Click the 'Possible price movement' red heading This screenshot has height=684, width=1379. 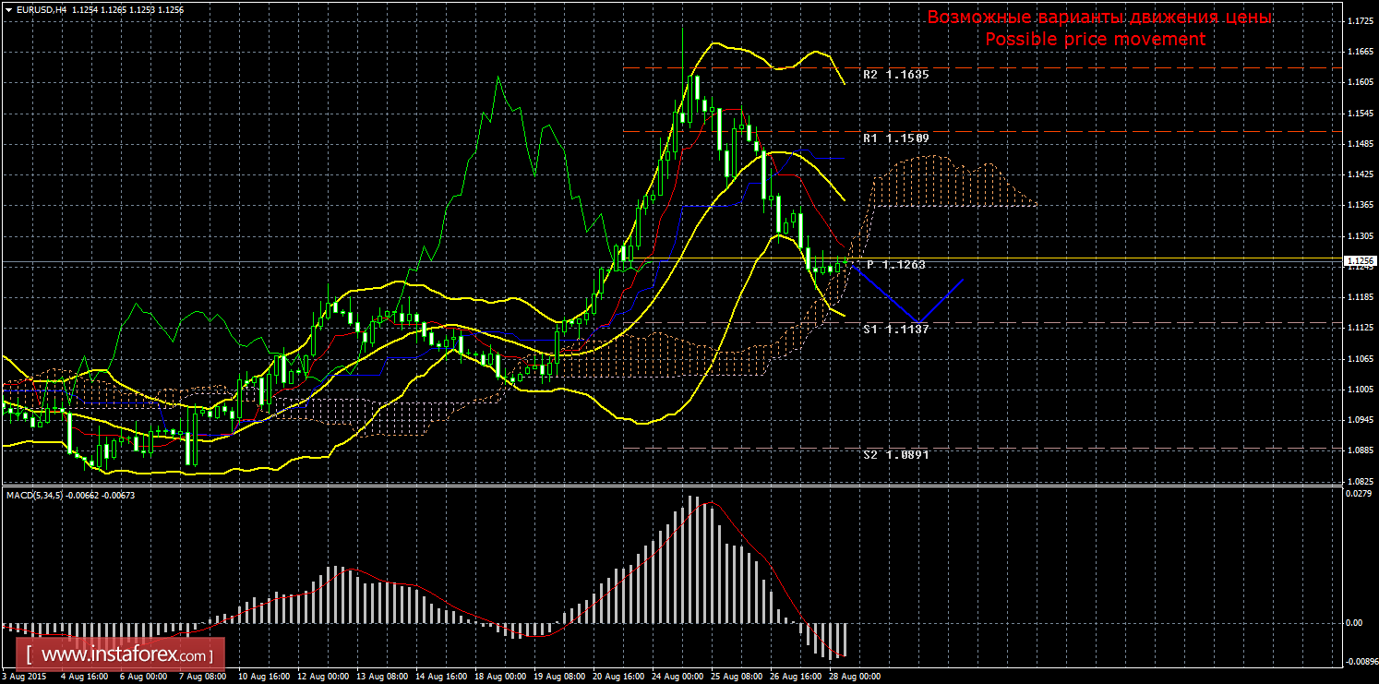(x=1095, y=39)
